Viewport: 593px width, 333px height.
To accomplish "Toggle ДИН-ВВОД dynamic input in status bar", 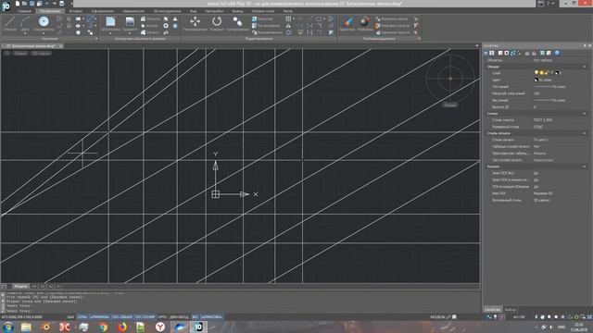I will (179, 317).
